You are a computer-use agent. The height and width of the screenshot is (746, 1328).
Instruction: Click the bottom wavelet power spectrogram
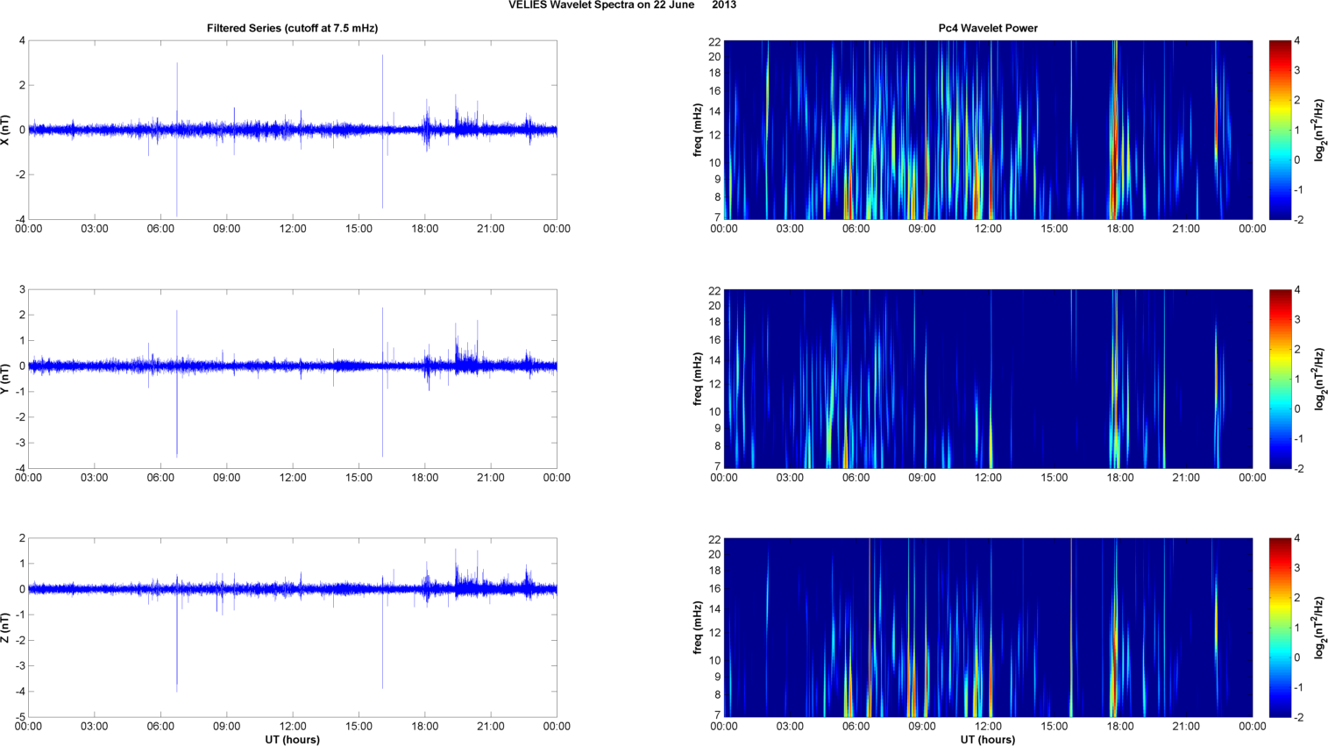(988, 628)
